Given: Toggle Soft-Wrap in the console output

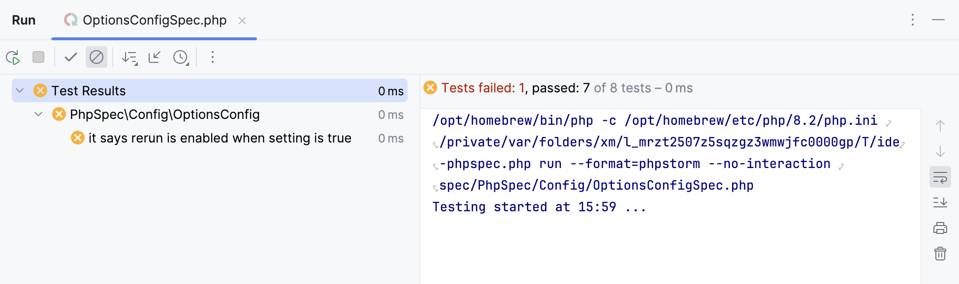Looking at the screenshot, I should (x=940, y=177).
